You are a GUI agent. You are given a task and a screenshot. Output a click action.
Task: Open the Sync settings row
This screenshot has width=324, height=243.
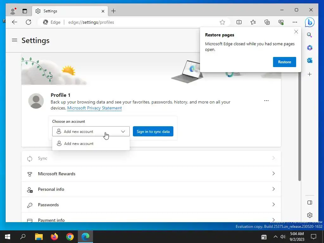coord(151,158)
